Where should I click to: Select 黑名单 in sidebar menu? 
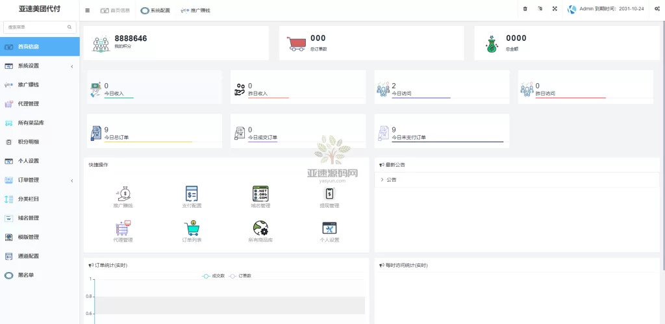click(26, 275)
